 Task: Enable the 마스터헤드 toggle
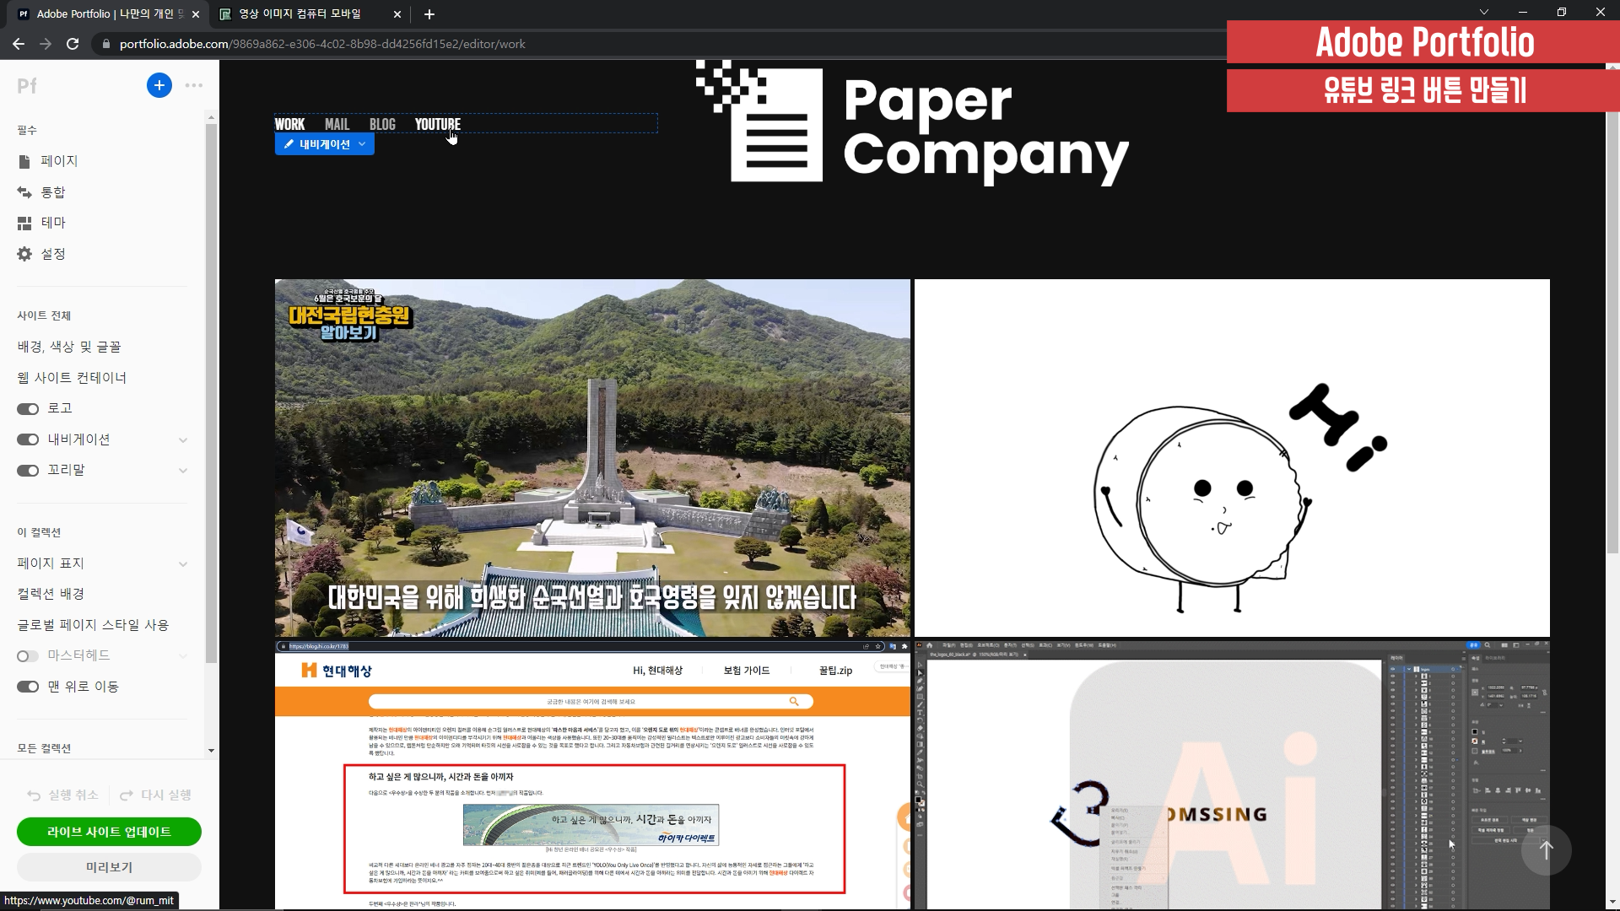pyautogui.click(x=28, y=656)
